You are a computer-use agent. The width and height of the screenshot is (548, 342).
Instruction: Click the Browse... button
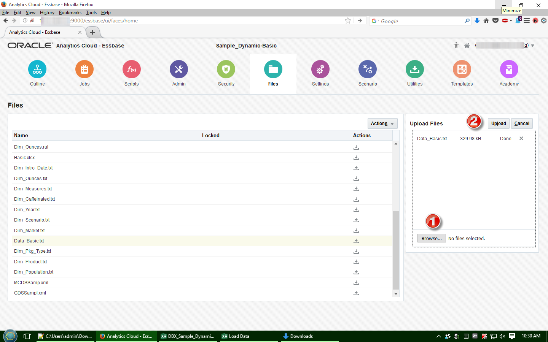coord(432,238)
